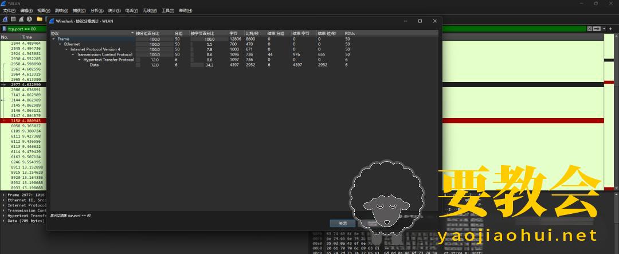Open the 跳转(G) menu

coord(61,11)
